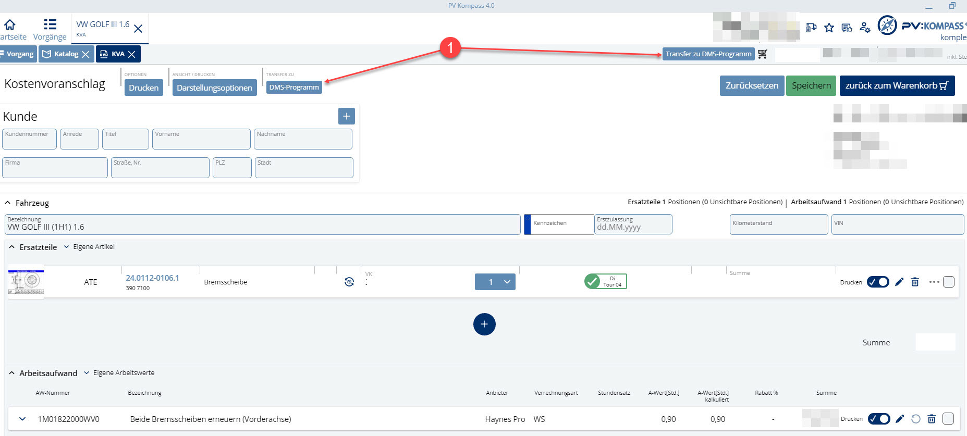Edit the Beide Bremsscheiben erneuern labor entry
This screenshot has width=967, height=436.
[900, 419]
